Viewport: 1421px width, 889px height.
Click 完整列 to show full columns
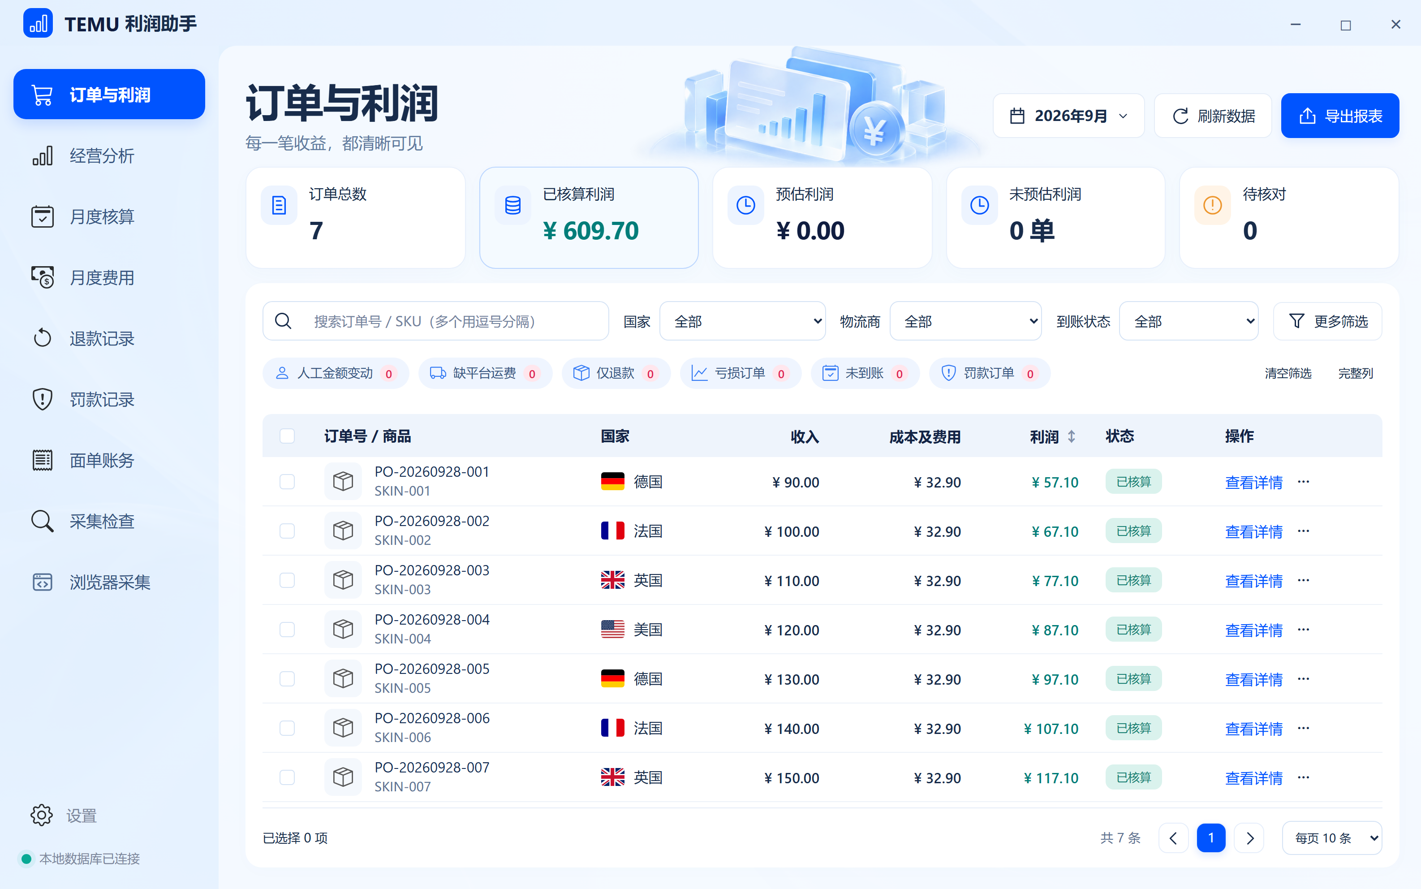coord(1355,373)
